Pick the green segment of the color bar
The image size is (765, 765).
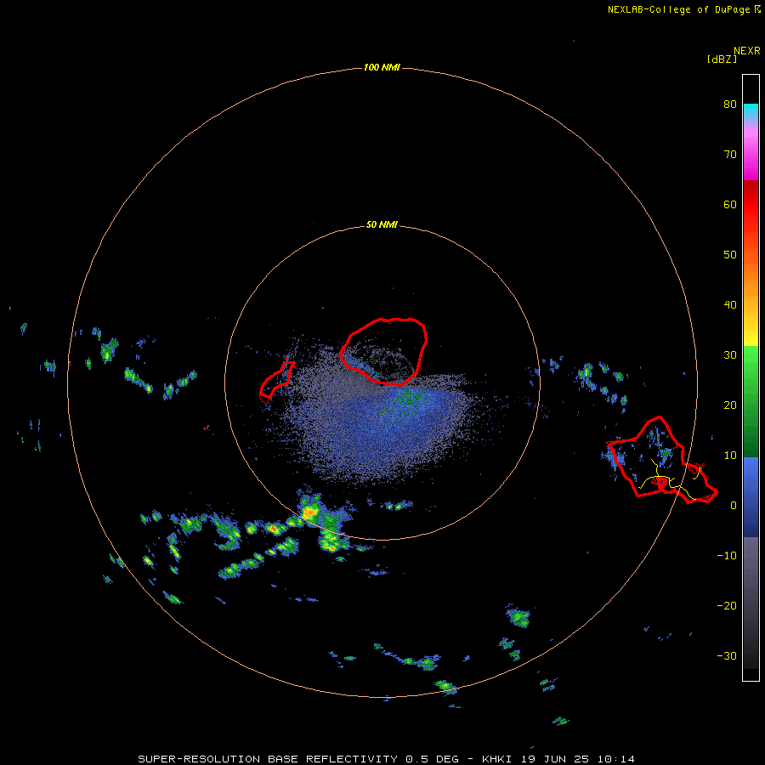[751, 401]
